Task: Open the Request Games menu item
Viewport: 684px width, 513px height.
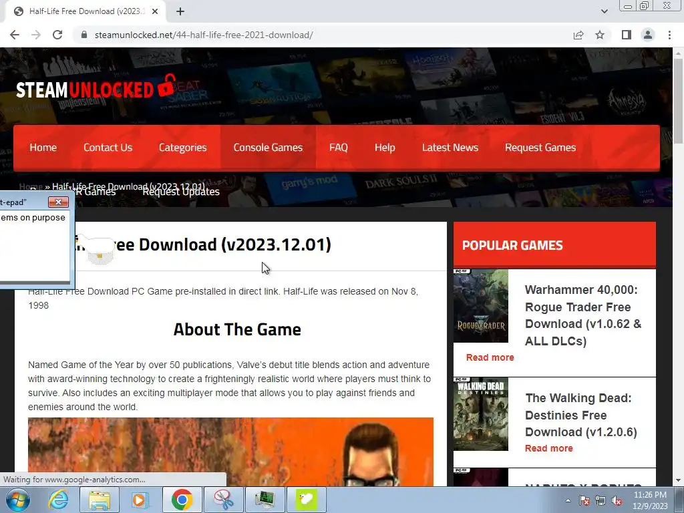Action: (x=540, y=148)
